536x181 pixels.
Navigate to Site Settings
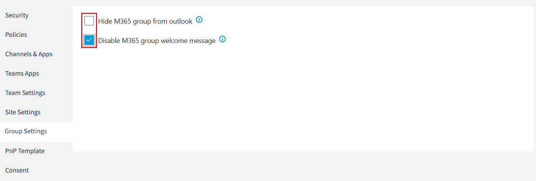23,112
